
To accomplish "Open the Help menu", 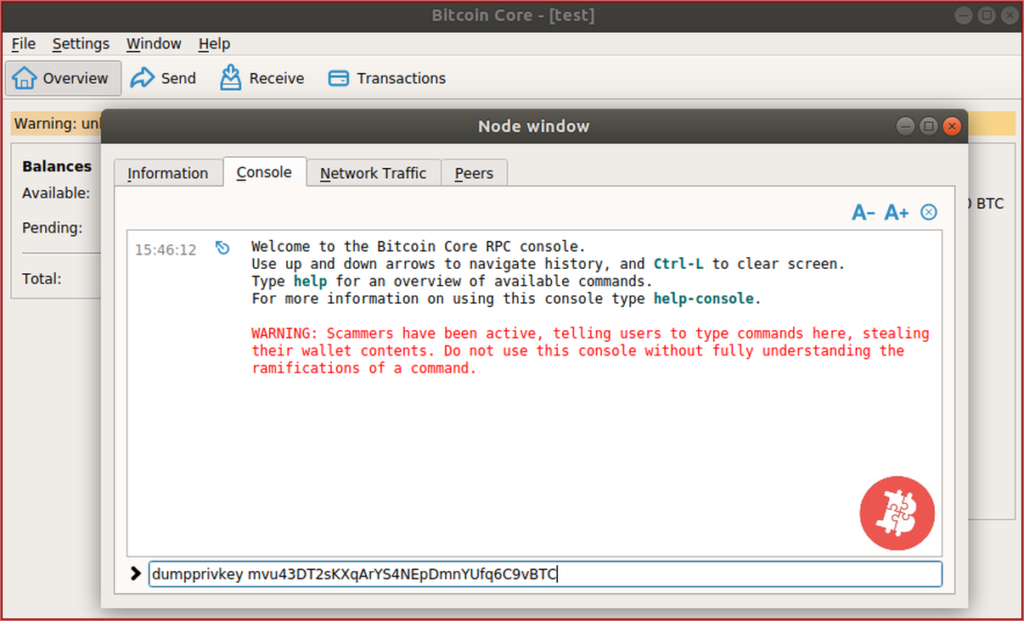I will pyautogui.click(x=214, y=43).
